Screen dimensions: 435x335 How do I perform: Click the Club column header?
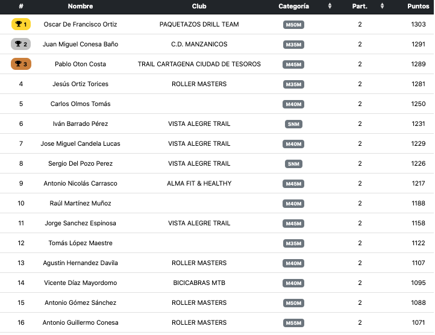199,6
